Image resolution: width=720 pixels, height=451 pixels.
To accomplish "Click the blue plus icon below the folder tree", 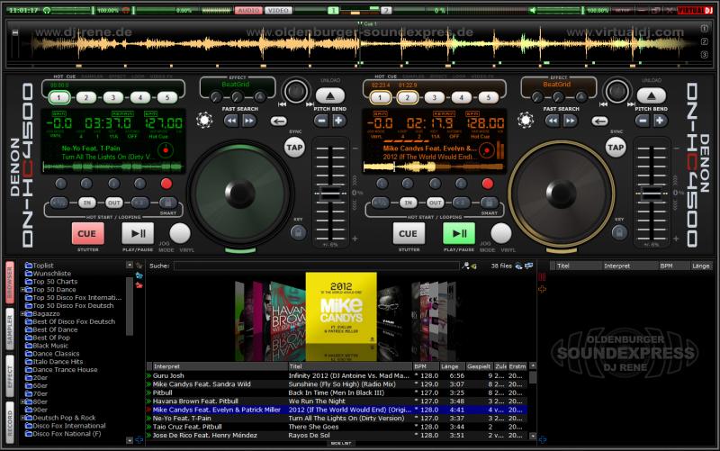I will tap(139, 440).
